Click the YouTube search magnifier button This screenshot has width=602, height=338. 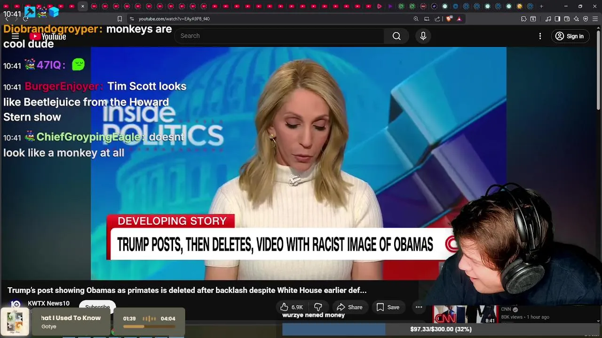click(x=396, y=36)
